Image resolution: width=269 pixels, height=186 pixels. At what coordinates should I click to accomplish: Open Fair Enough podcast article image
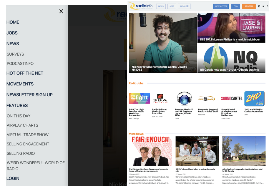[x=150, y=151]
